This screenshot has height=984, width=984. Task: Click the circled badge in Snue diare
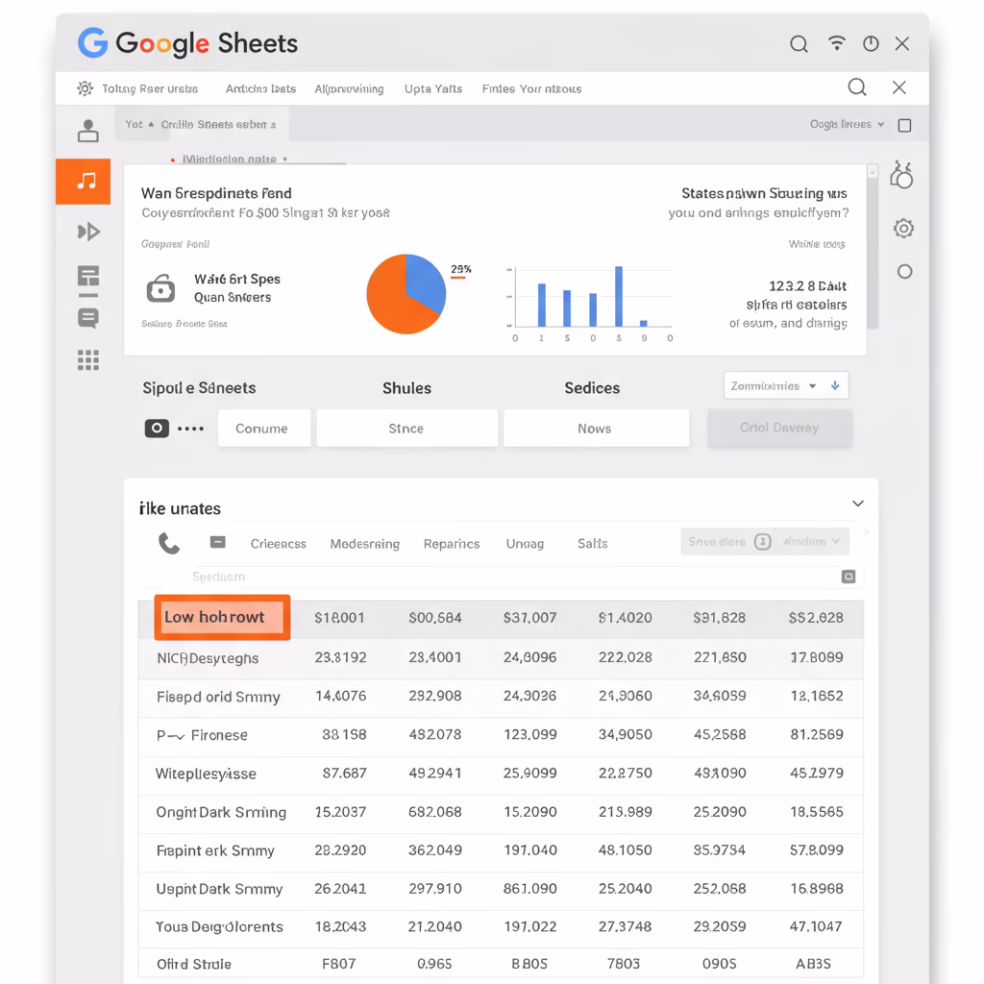762,542
